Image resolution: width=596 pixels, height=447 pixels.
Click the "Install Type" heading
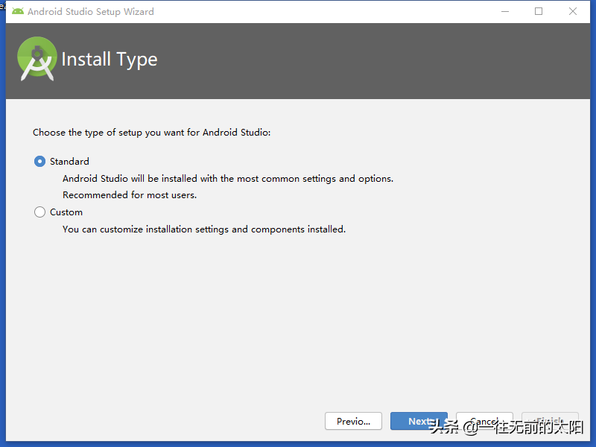pos(110,60)
